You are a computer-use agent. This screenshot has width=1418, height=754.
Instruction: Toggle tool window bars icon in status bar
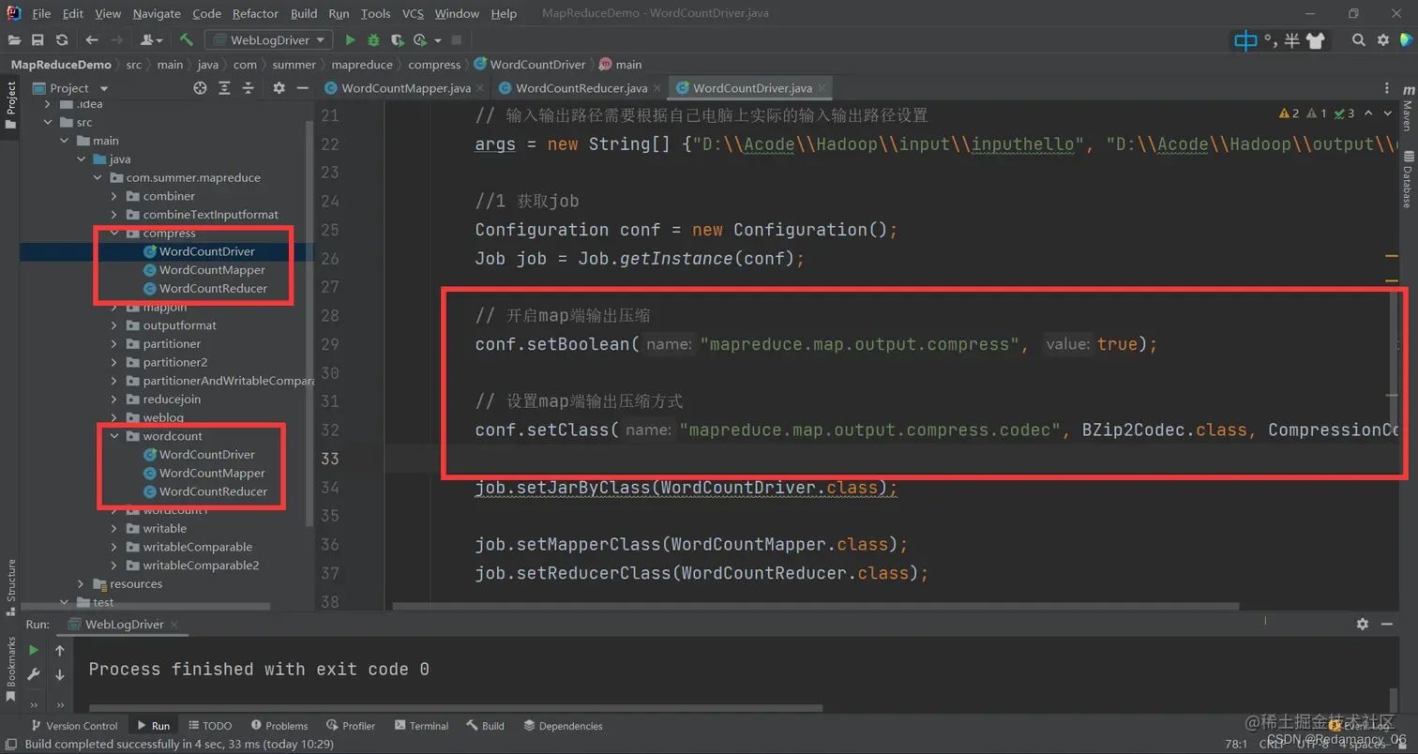pyautogui.click(x=11, y=744)
